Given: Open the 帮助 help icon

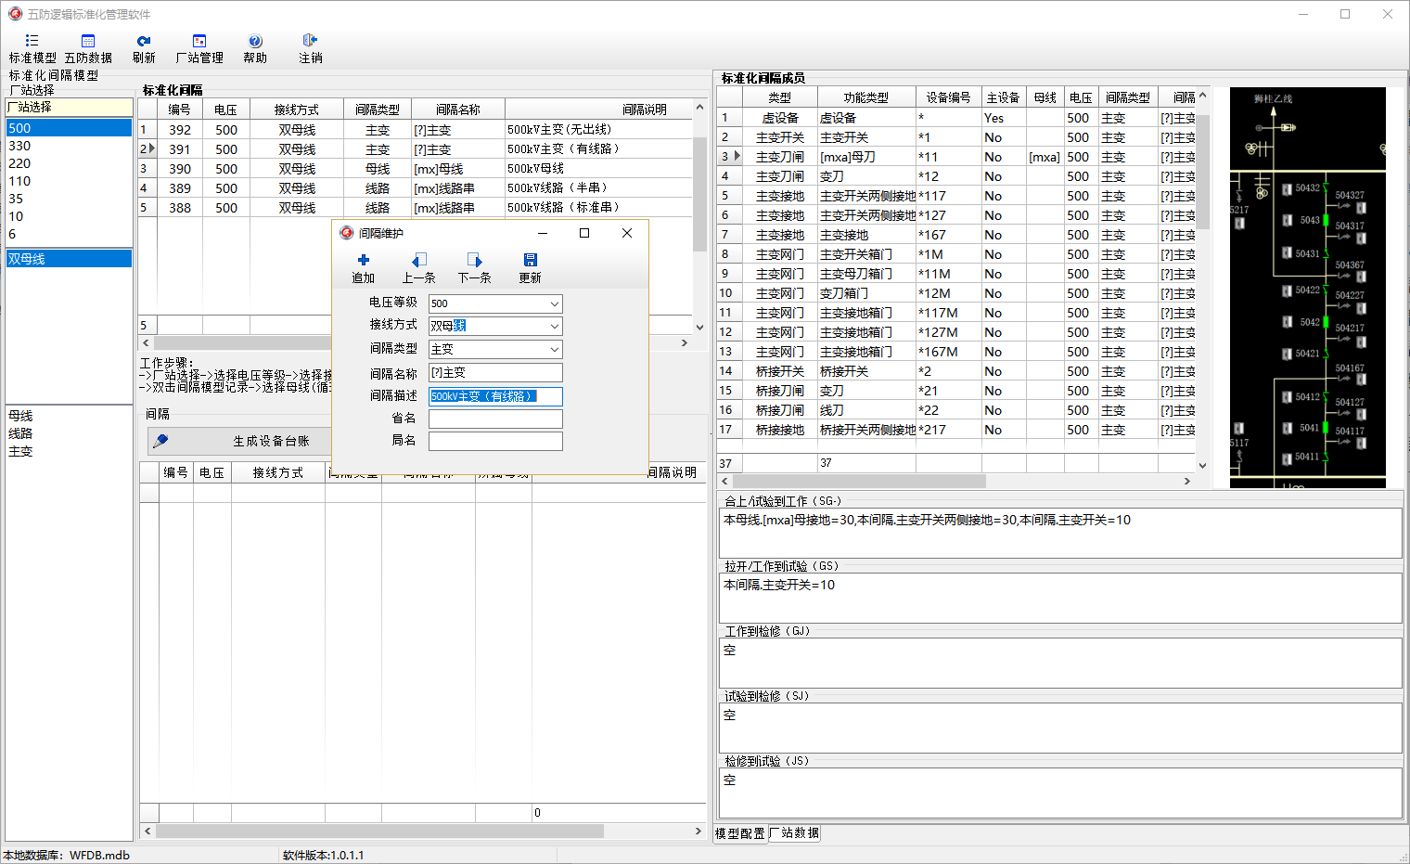Looking at the screenshot, I should coord(255,48).
